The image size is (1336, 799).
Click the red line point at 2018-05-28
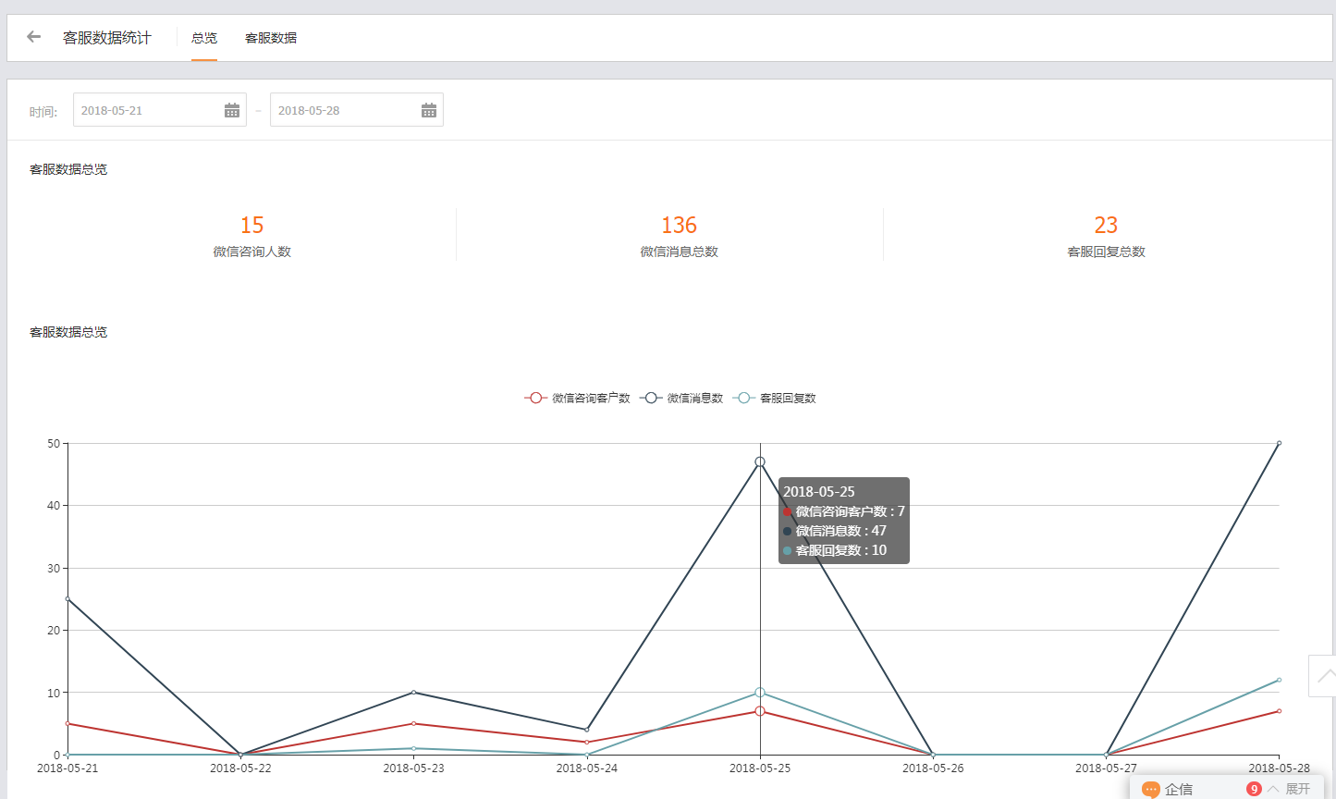1280,711
